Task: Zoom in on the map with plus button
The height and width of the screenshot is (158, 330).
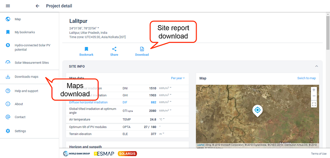Action: [313, 90]
